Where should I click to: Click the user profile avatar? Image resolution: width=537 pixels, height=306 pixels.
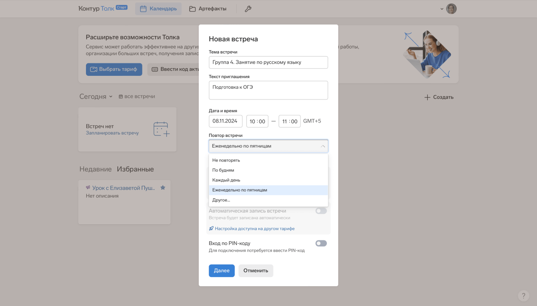pos(451,9)
